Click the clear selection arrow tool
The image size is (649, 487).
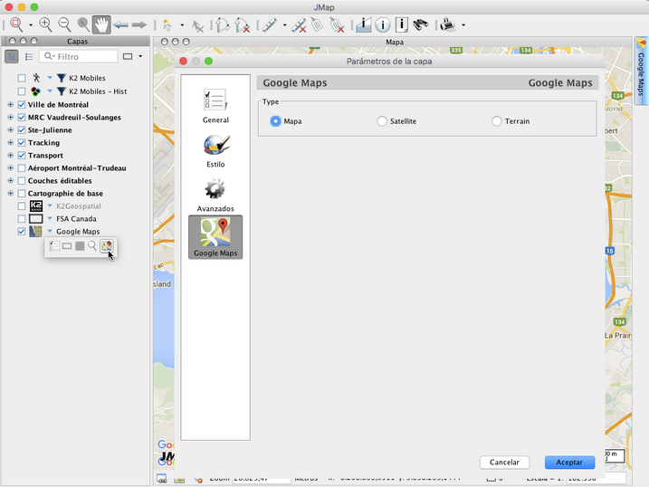pos(198,26)
